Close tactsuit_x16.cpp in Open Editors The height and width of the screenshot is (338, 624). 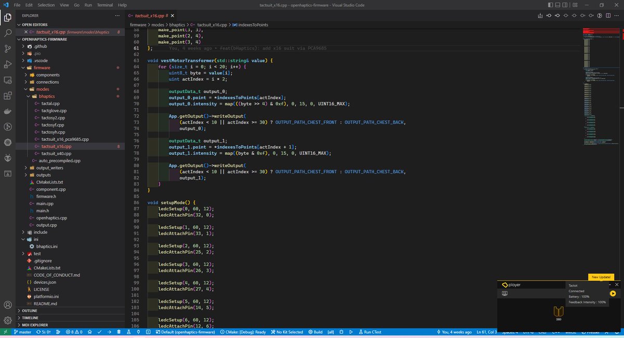[x=25, y=32]
